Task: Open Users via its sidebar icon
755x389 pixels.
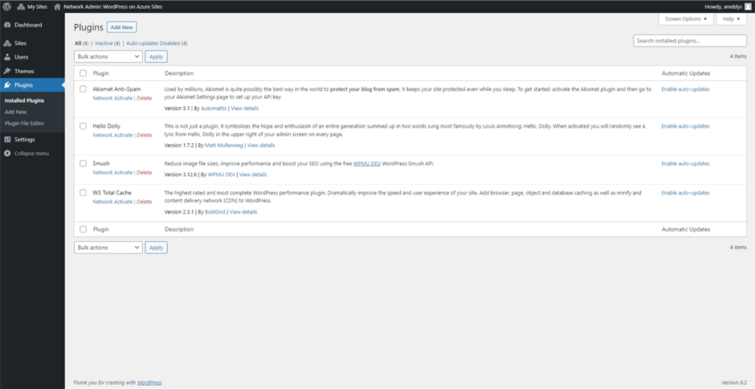Action: tap(7, 57)
